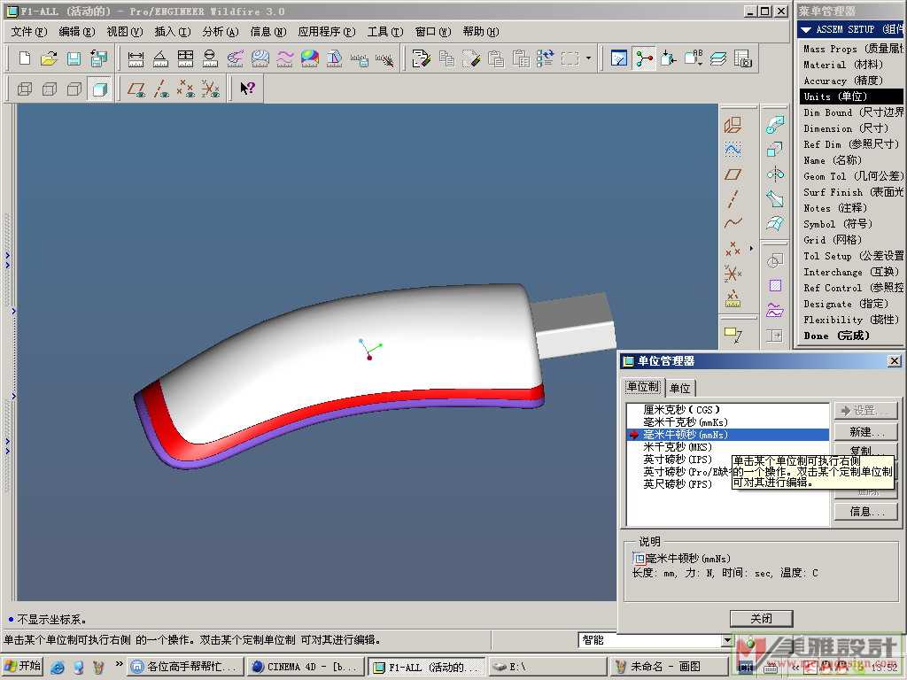
Task: Select the Datum Plane tool in right toolbar
Action: [733, 174]
